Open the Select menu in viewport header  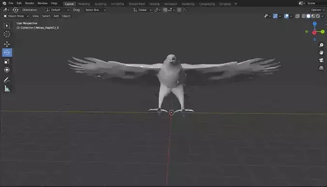[46, 16]
